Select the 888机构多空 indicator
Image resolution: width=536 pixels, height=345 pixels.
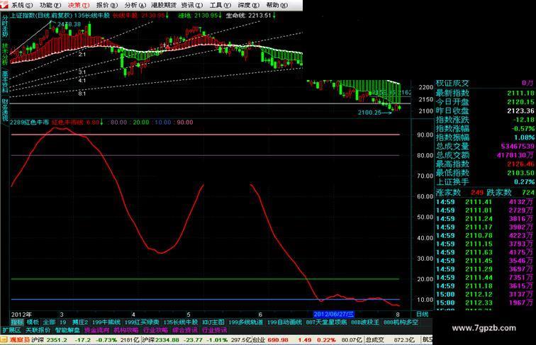(x=401, y=322)
